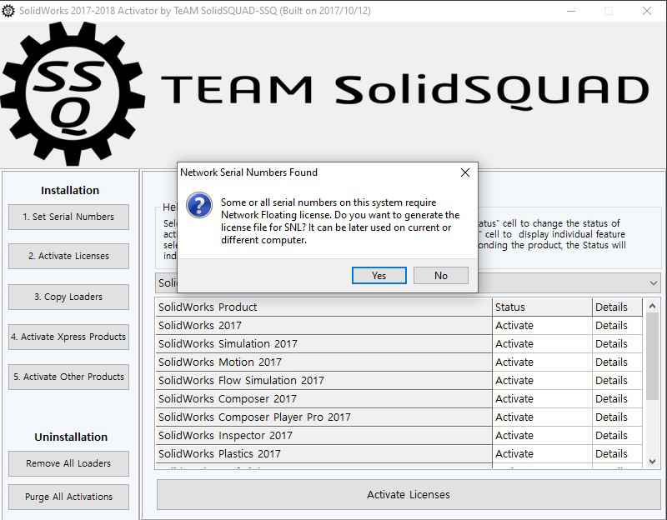
Task: Open step 1, Set Serial Numbers
Action: (68, 217)
